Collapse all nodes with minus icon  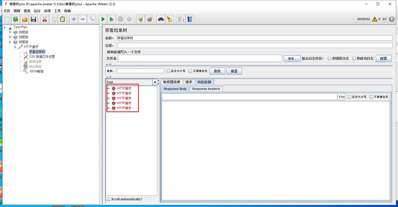[83, 19]
